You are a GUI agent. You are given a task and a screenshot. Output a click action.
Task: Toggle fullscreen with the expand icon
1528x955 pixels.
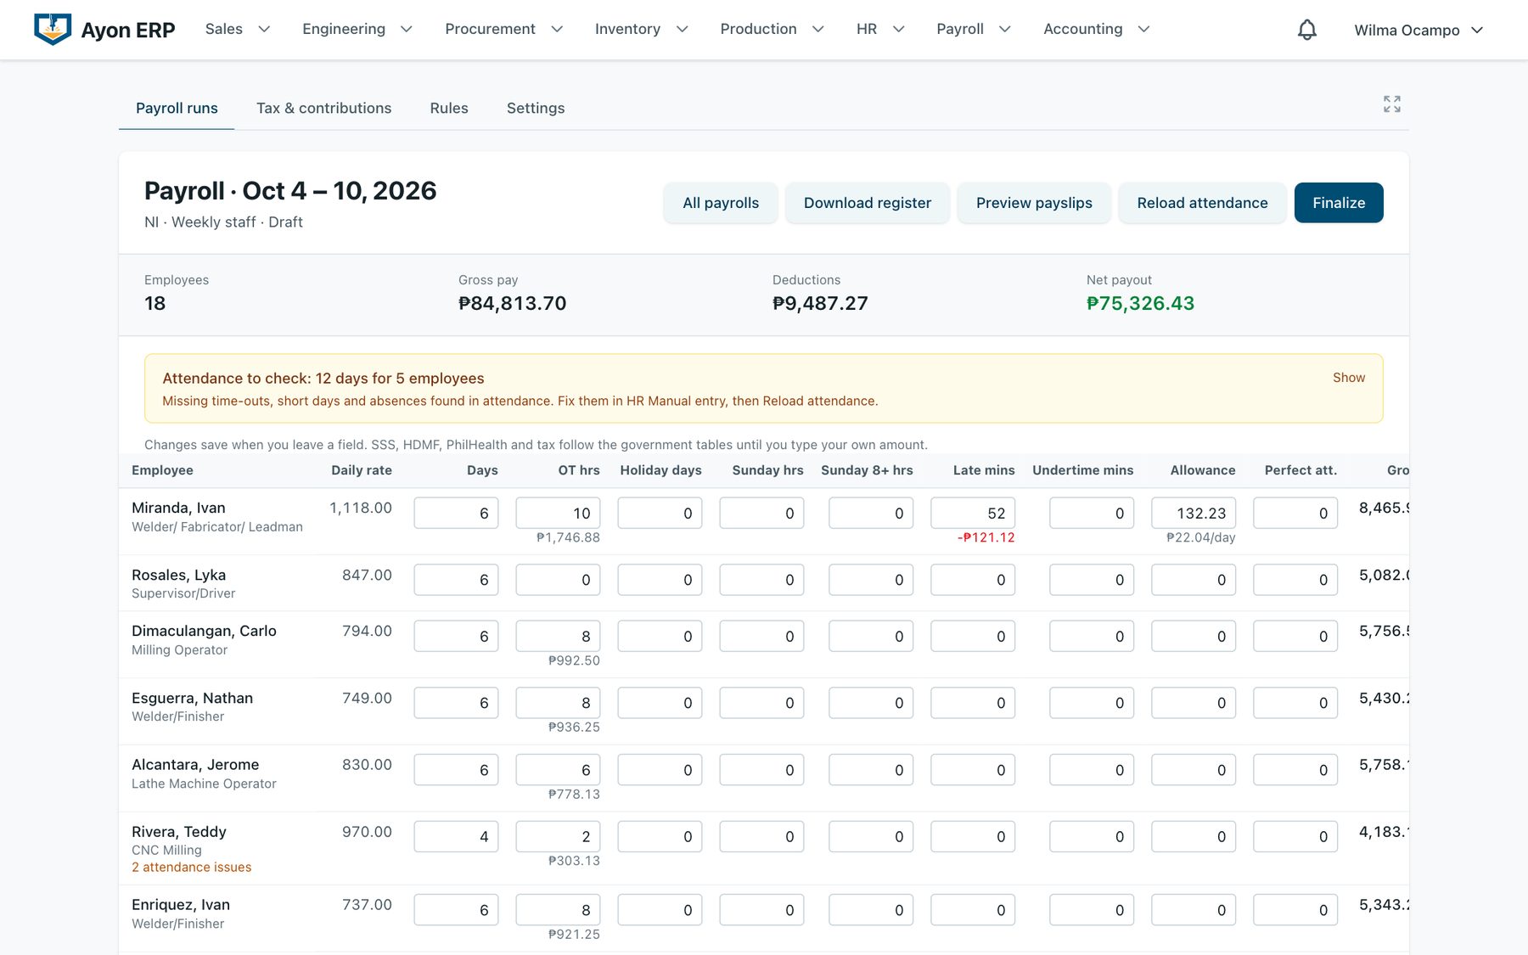[1392, 104]
